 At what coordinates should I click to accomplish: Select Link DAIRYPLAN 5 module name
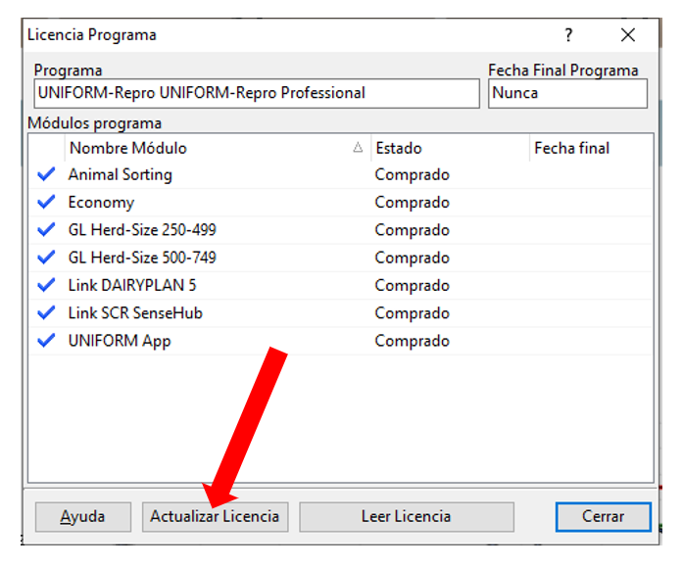[132, 285]
